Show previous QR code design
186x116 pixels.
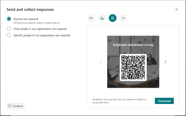click(101, 62)
